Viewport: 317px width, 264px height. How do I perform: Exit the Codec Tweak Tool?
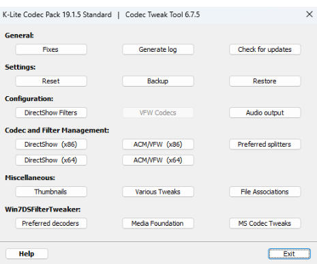tap(289, 254)
